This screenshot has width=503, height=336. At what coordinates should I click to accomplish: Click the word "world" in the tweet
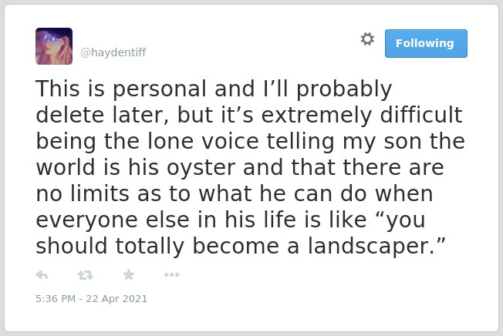pyautogui.click(x=66, y=167)
